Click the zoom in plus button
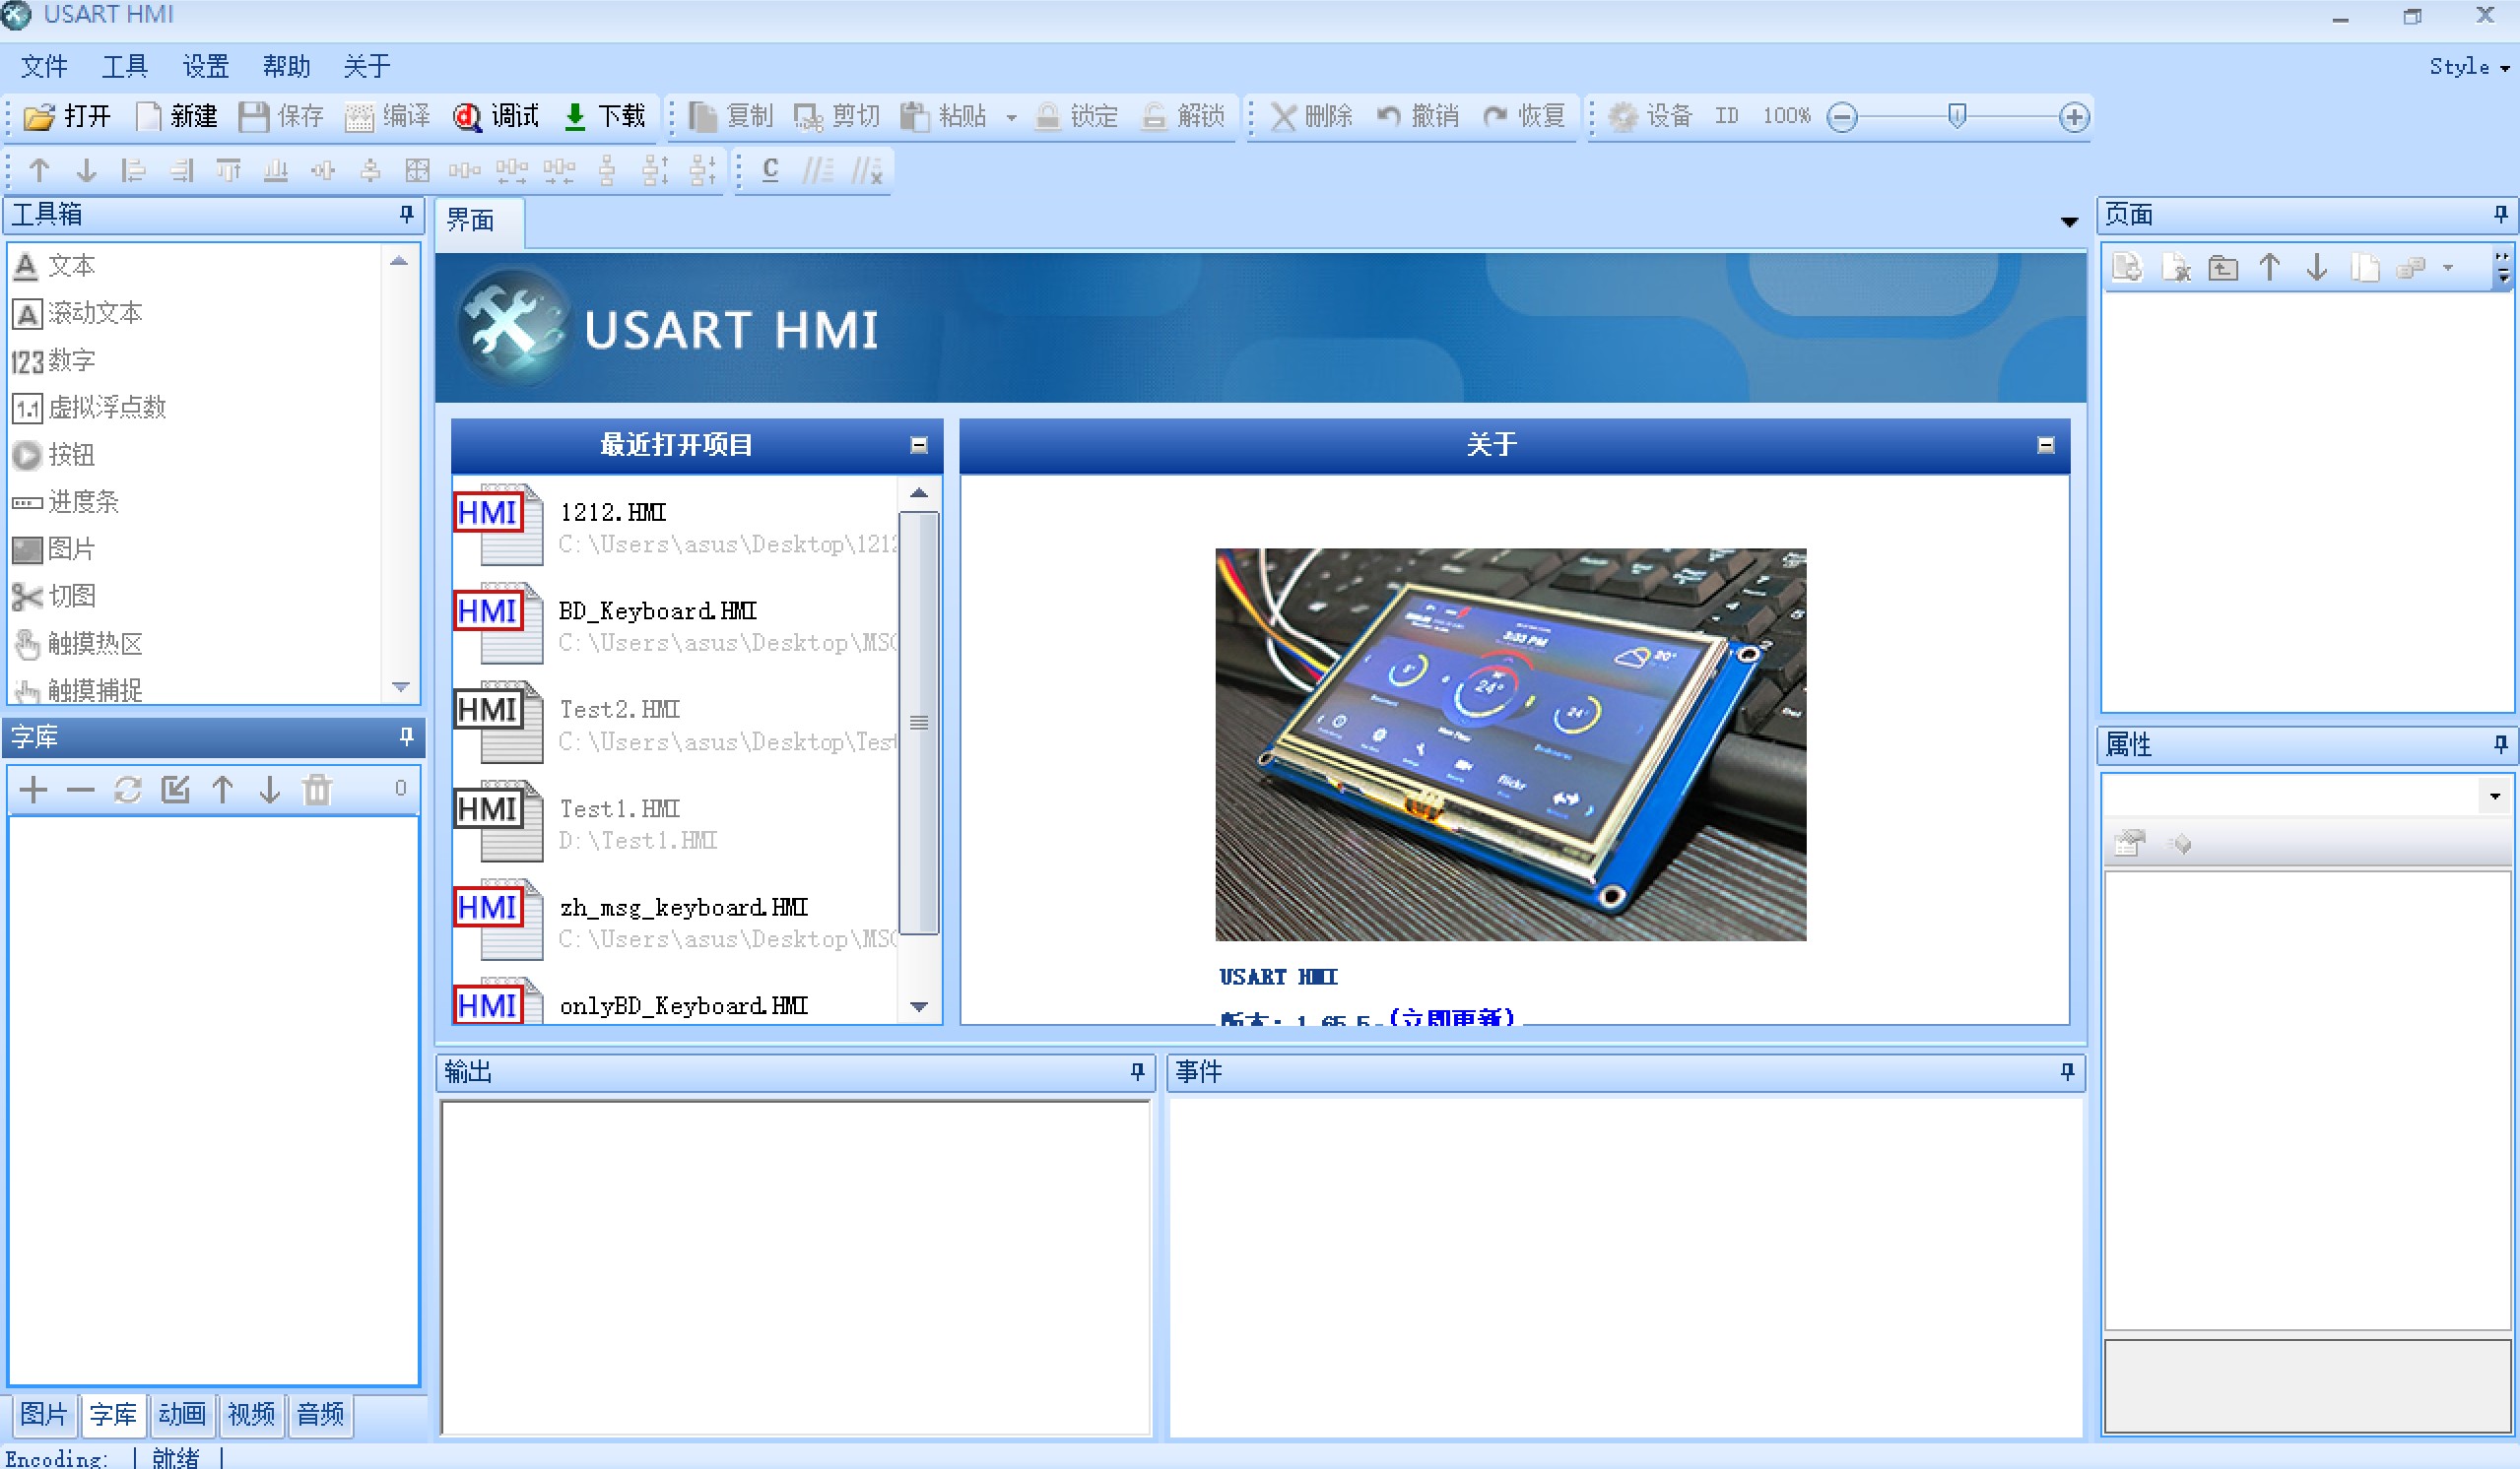The width and height of the screenshot is (2520, 1469). [x=2074, y=117]
